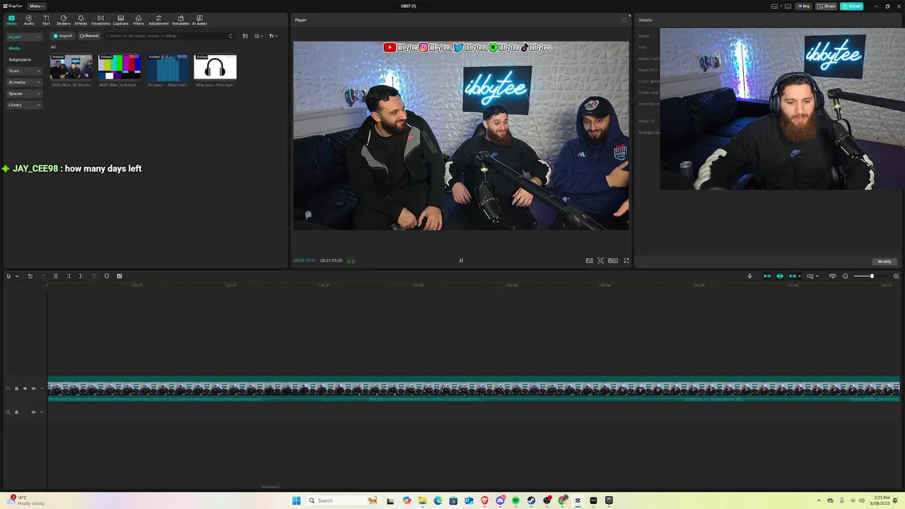Mute the main video track

click(x=33, y=388)
